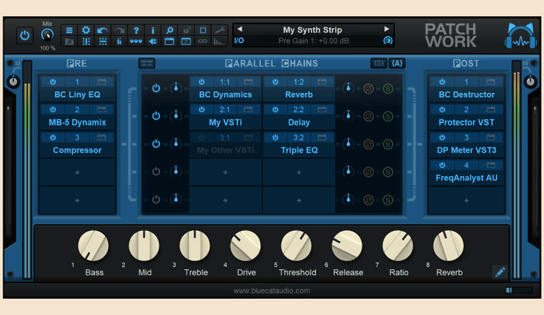Open plugin menu for BC Dynamics

click(x=226, y=94)
